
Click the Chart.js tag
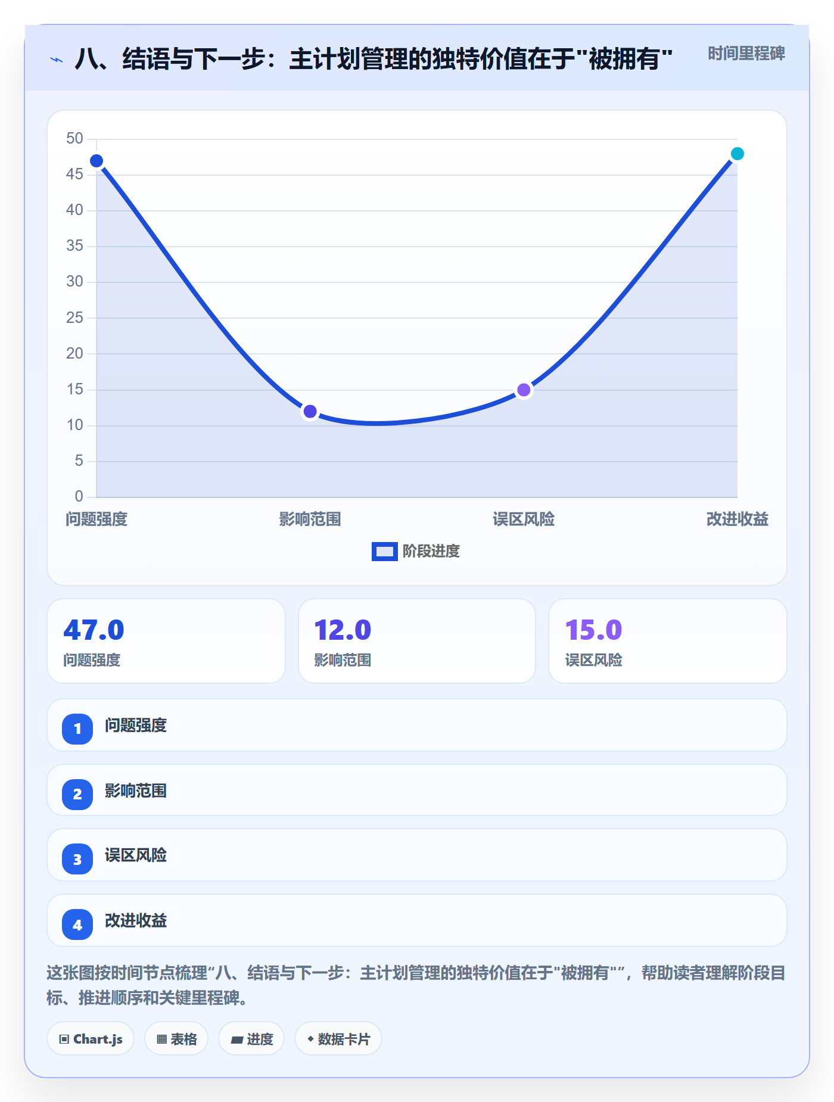[91, 1039]
